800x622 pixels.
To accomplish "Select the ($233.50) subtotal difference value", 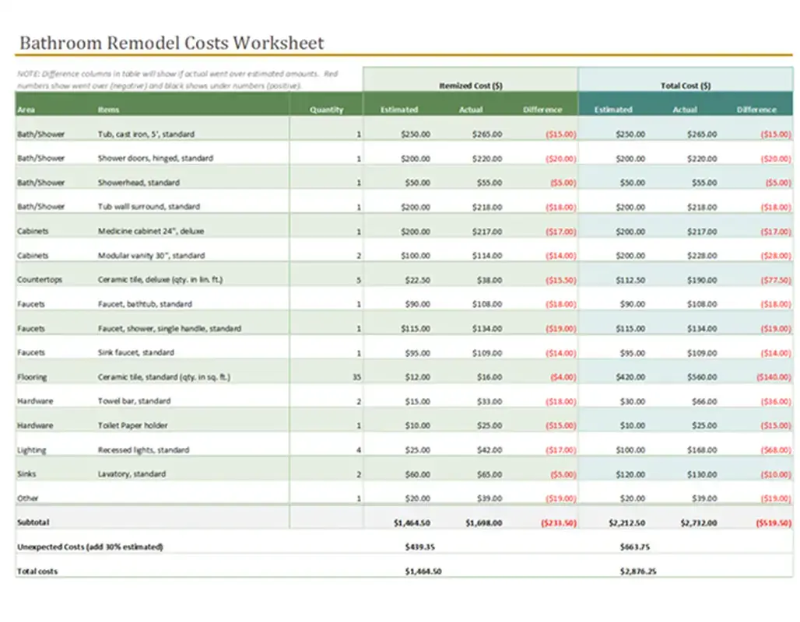I will click(559, 522).
